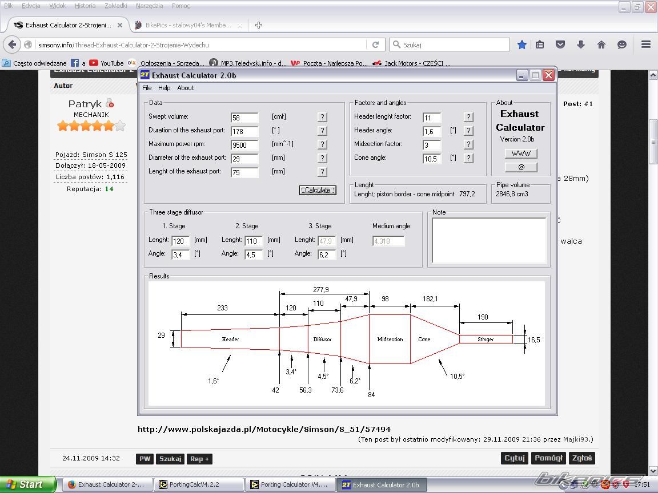Open help for Diameter of the exhaust port
This screenshot has height=493, width=658.
322,158
